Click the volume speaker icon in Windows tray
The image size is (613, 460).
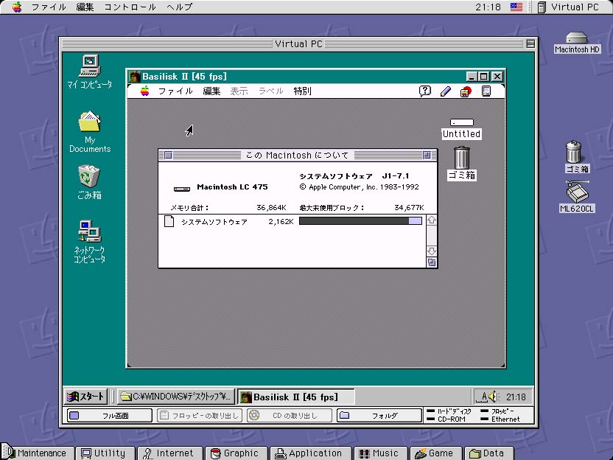[x=494, y=397]
